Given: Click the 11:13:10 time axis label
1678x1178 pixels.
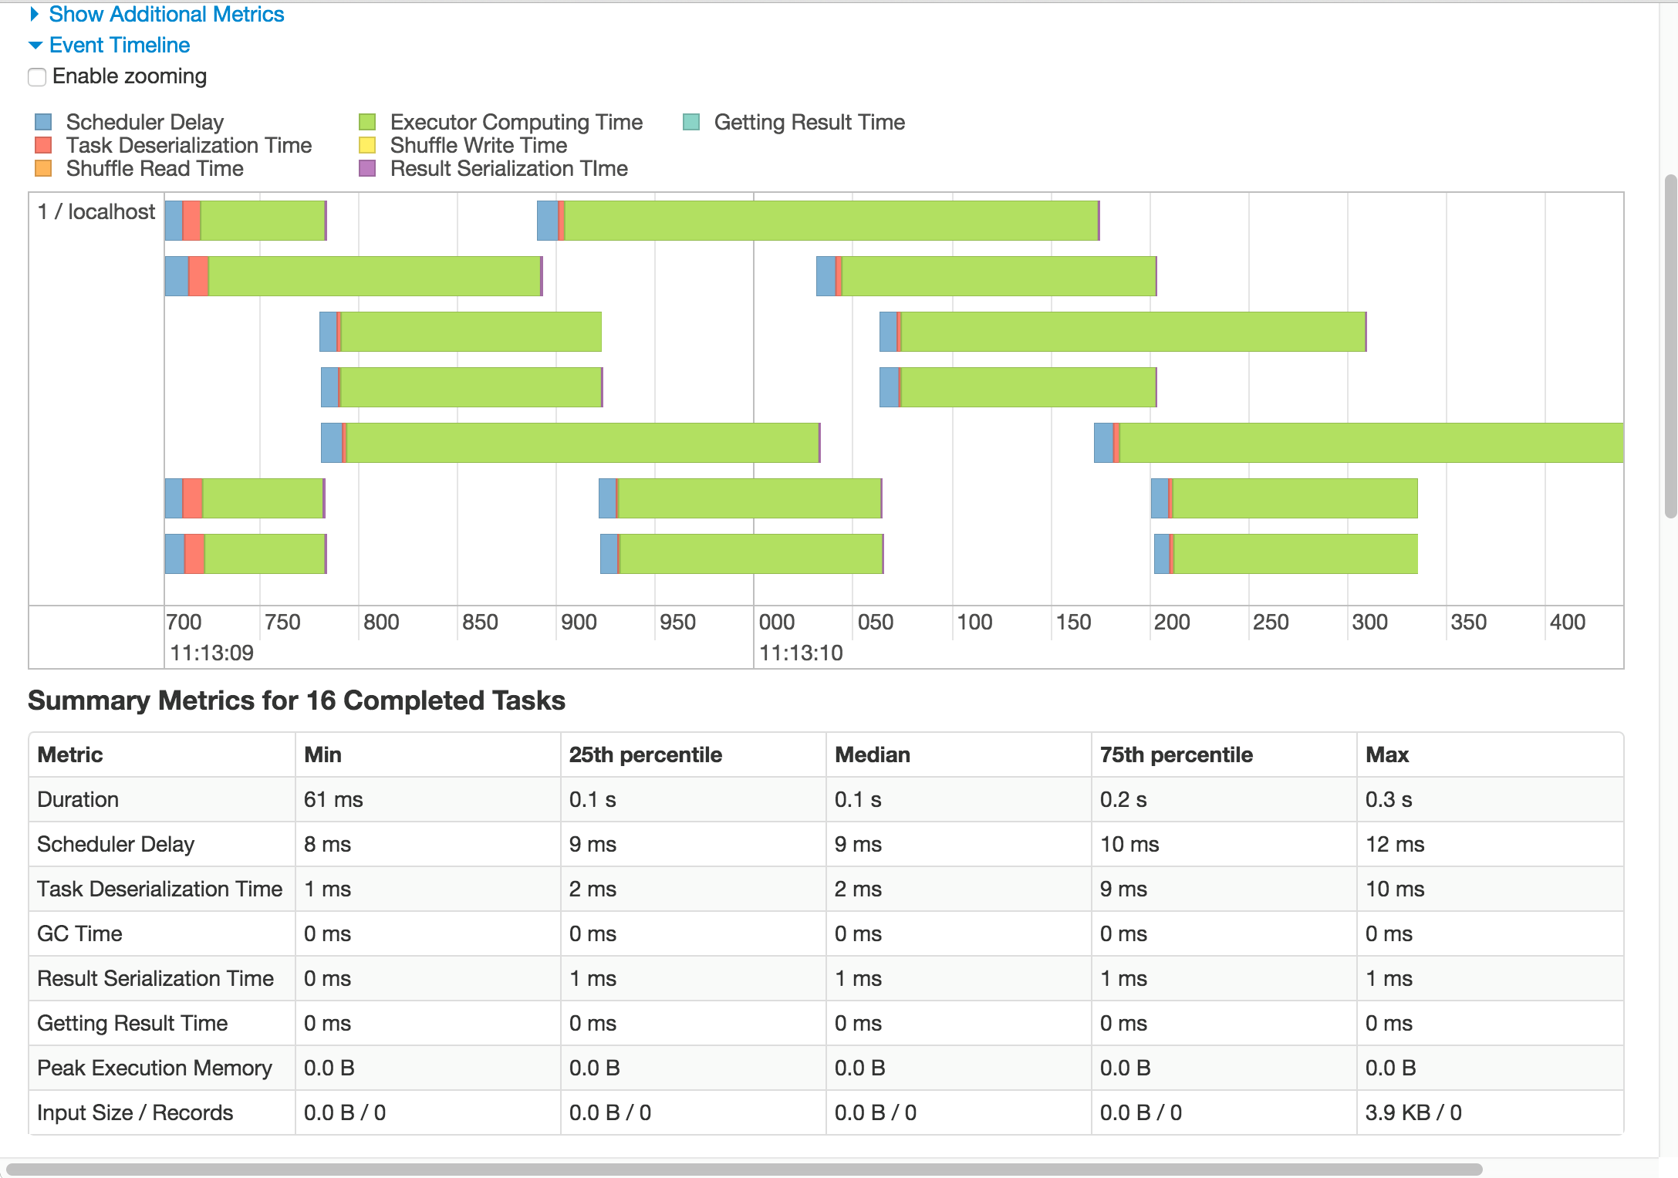Looking at the screenshot, I should [801, 653].
